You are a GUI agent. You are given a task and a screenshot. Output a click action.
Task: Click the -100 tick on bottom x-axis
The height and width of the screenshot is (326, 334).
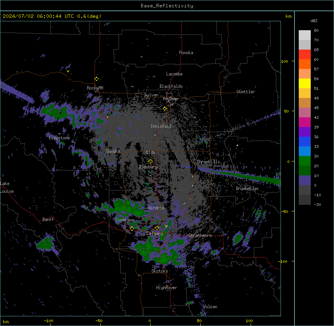coord(48,321)
